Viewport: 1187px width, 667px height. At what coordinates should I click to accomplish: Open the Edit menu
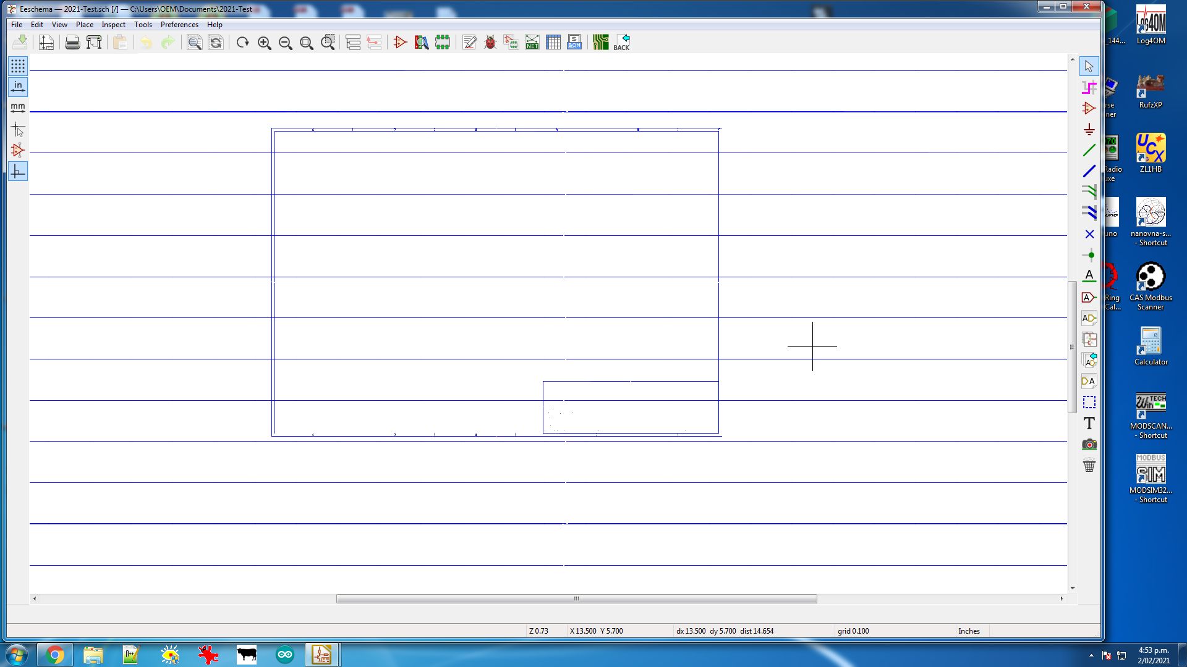click(37, 25)
